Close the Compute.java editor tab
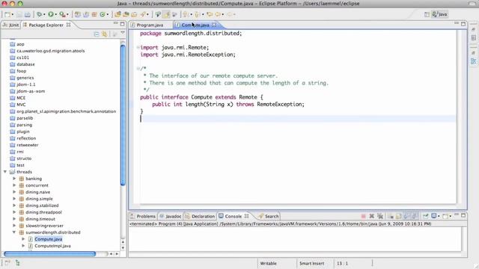The height and width of the screenshot is (269, 479). point(214,25)
